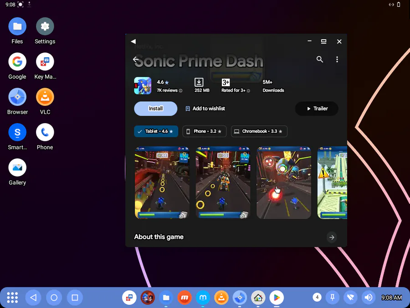Select the Phone 3.2 rating chip
Screen dimensions: 410x308
(205, 131)
